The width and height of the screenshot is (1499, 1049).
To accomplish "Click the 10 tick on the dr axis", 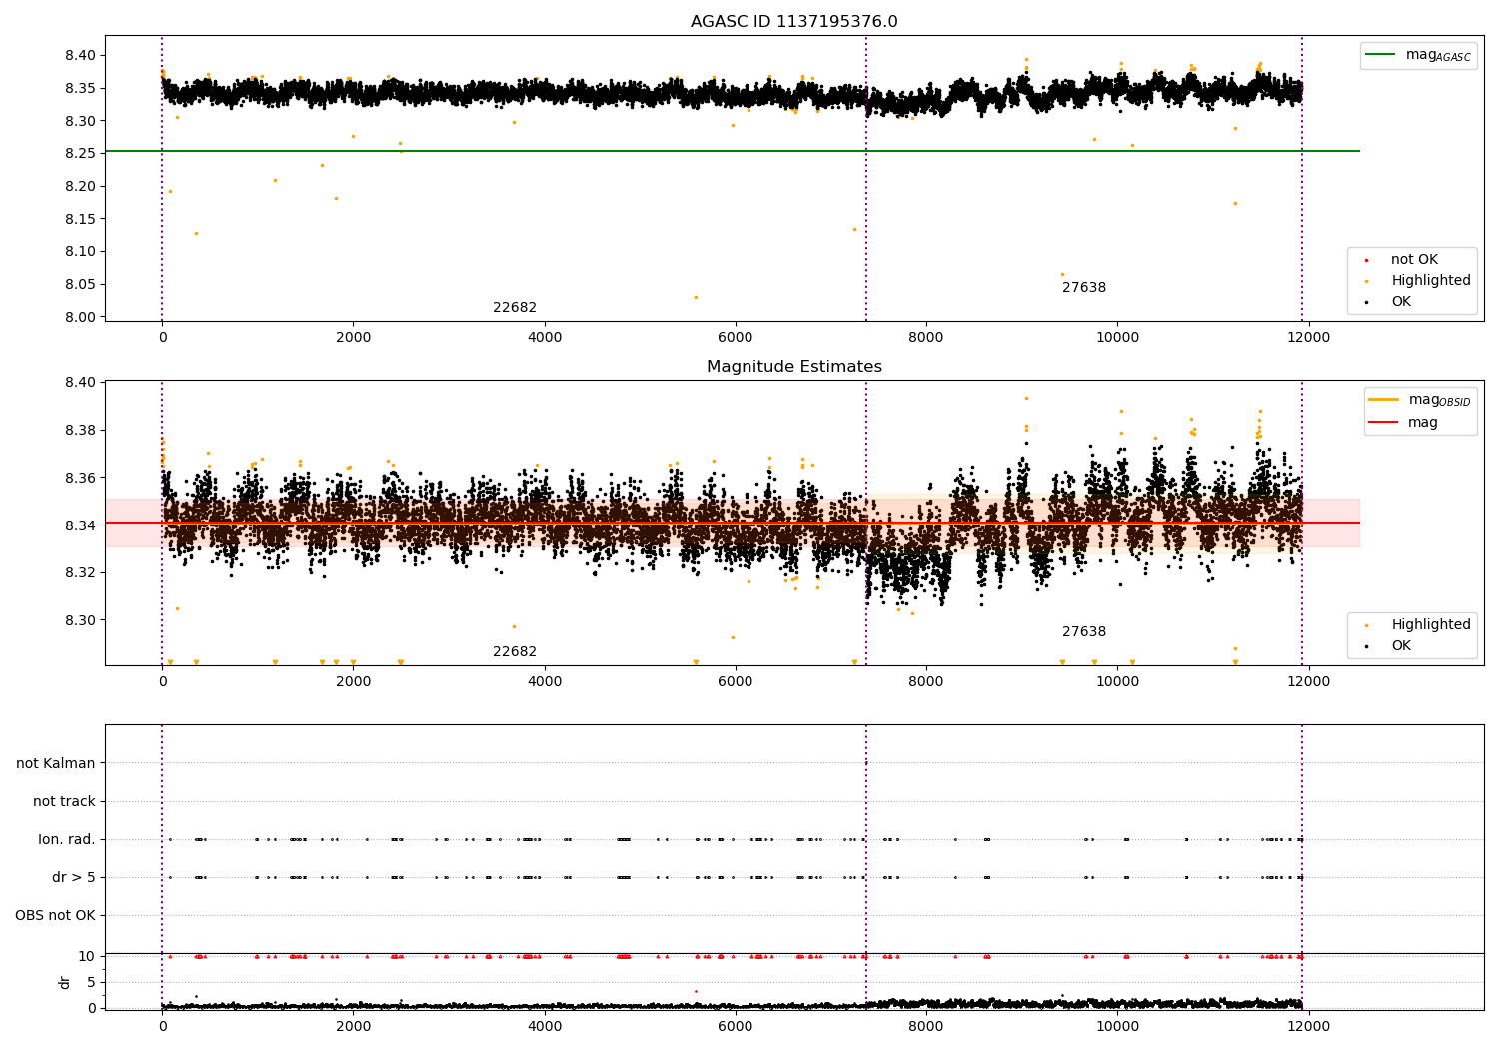I will [87, 957].
